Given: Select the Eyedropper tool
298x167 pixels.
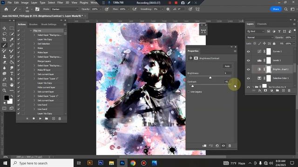Looking at the screenshot, I should pos(12,39).
